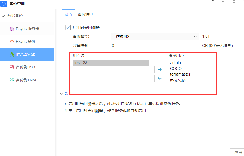Open the 备份路径 dropdown showing 工作磁盘3
The width and height of the screenshot is (244, 156).
[x=155, y=37]
